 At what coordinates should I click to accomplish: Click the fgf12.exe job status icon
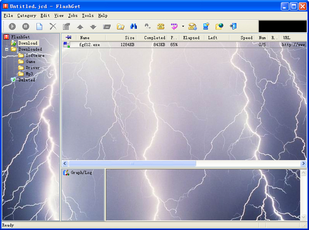coord(66,45)
